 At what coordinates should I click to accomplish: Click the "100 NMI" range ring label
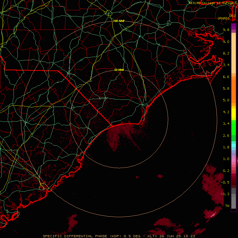119,21
